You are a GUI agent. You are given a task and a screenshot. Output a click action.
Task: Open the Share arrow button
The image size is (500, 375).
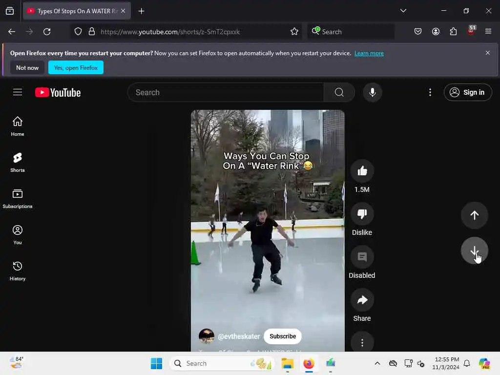pos(362,300)
